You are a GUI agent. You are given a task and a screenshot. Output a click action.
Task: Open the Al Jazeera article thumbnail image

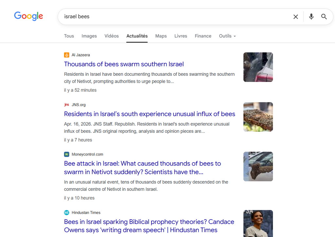coord(258,67)
